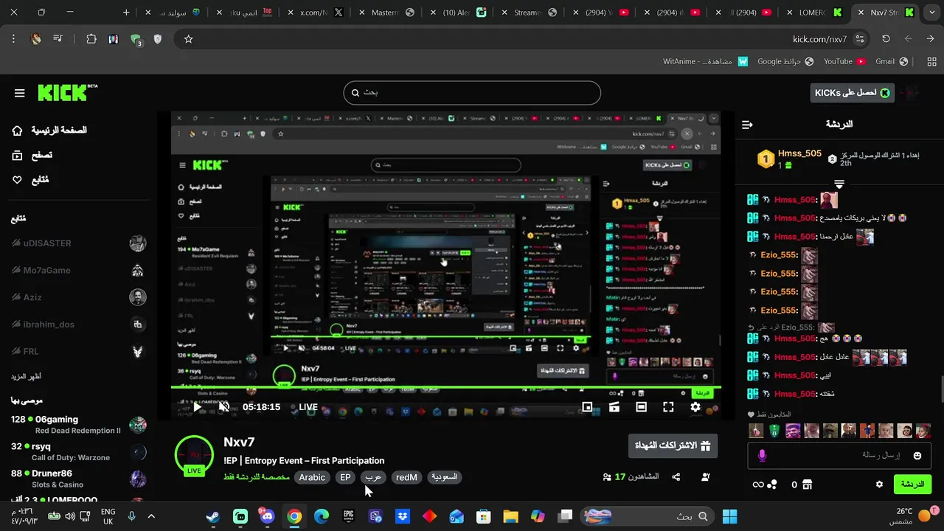Click the green chat send button
944x531 pixels.
[912, 485]
